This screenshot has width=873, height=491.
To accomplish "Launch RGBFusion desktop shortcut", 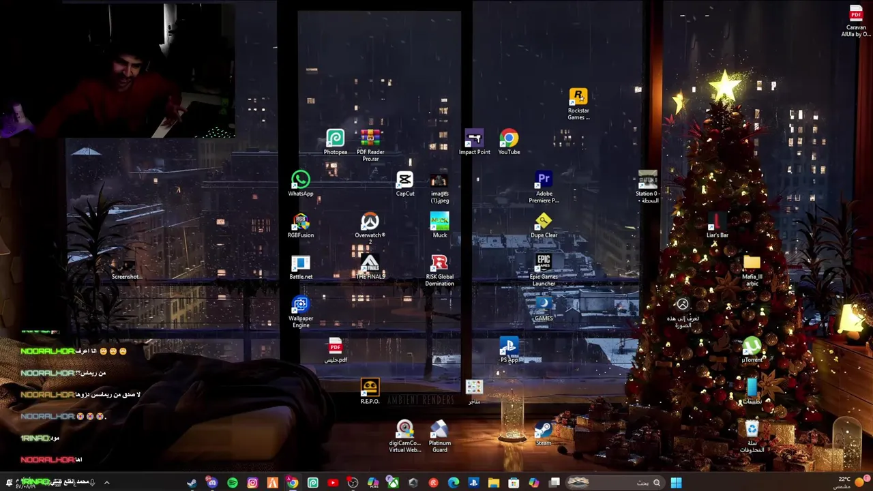I will pyautogui.click(x=301, y=226).
